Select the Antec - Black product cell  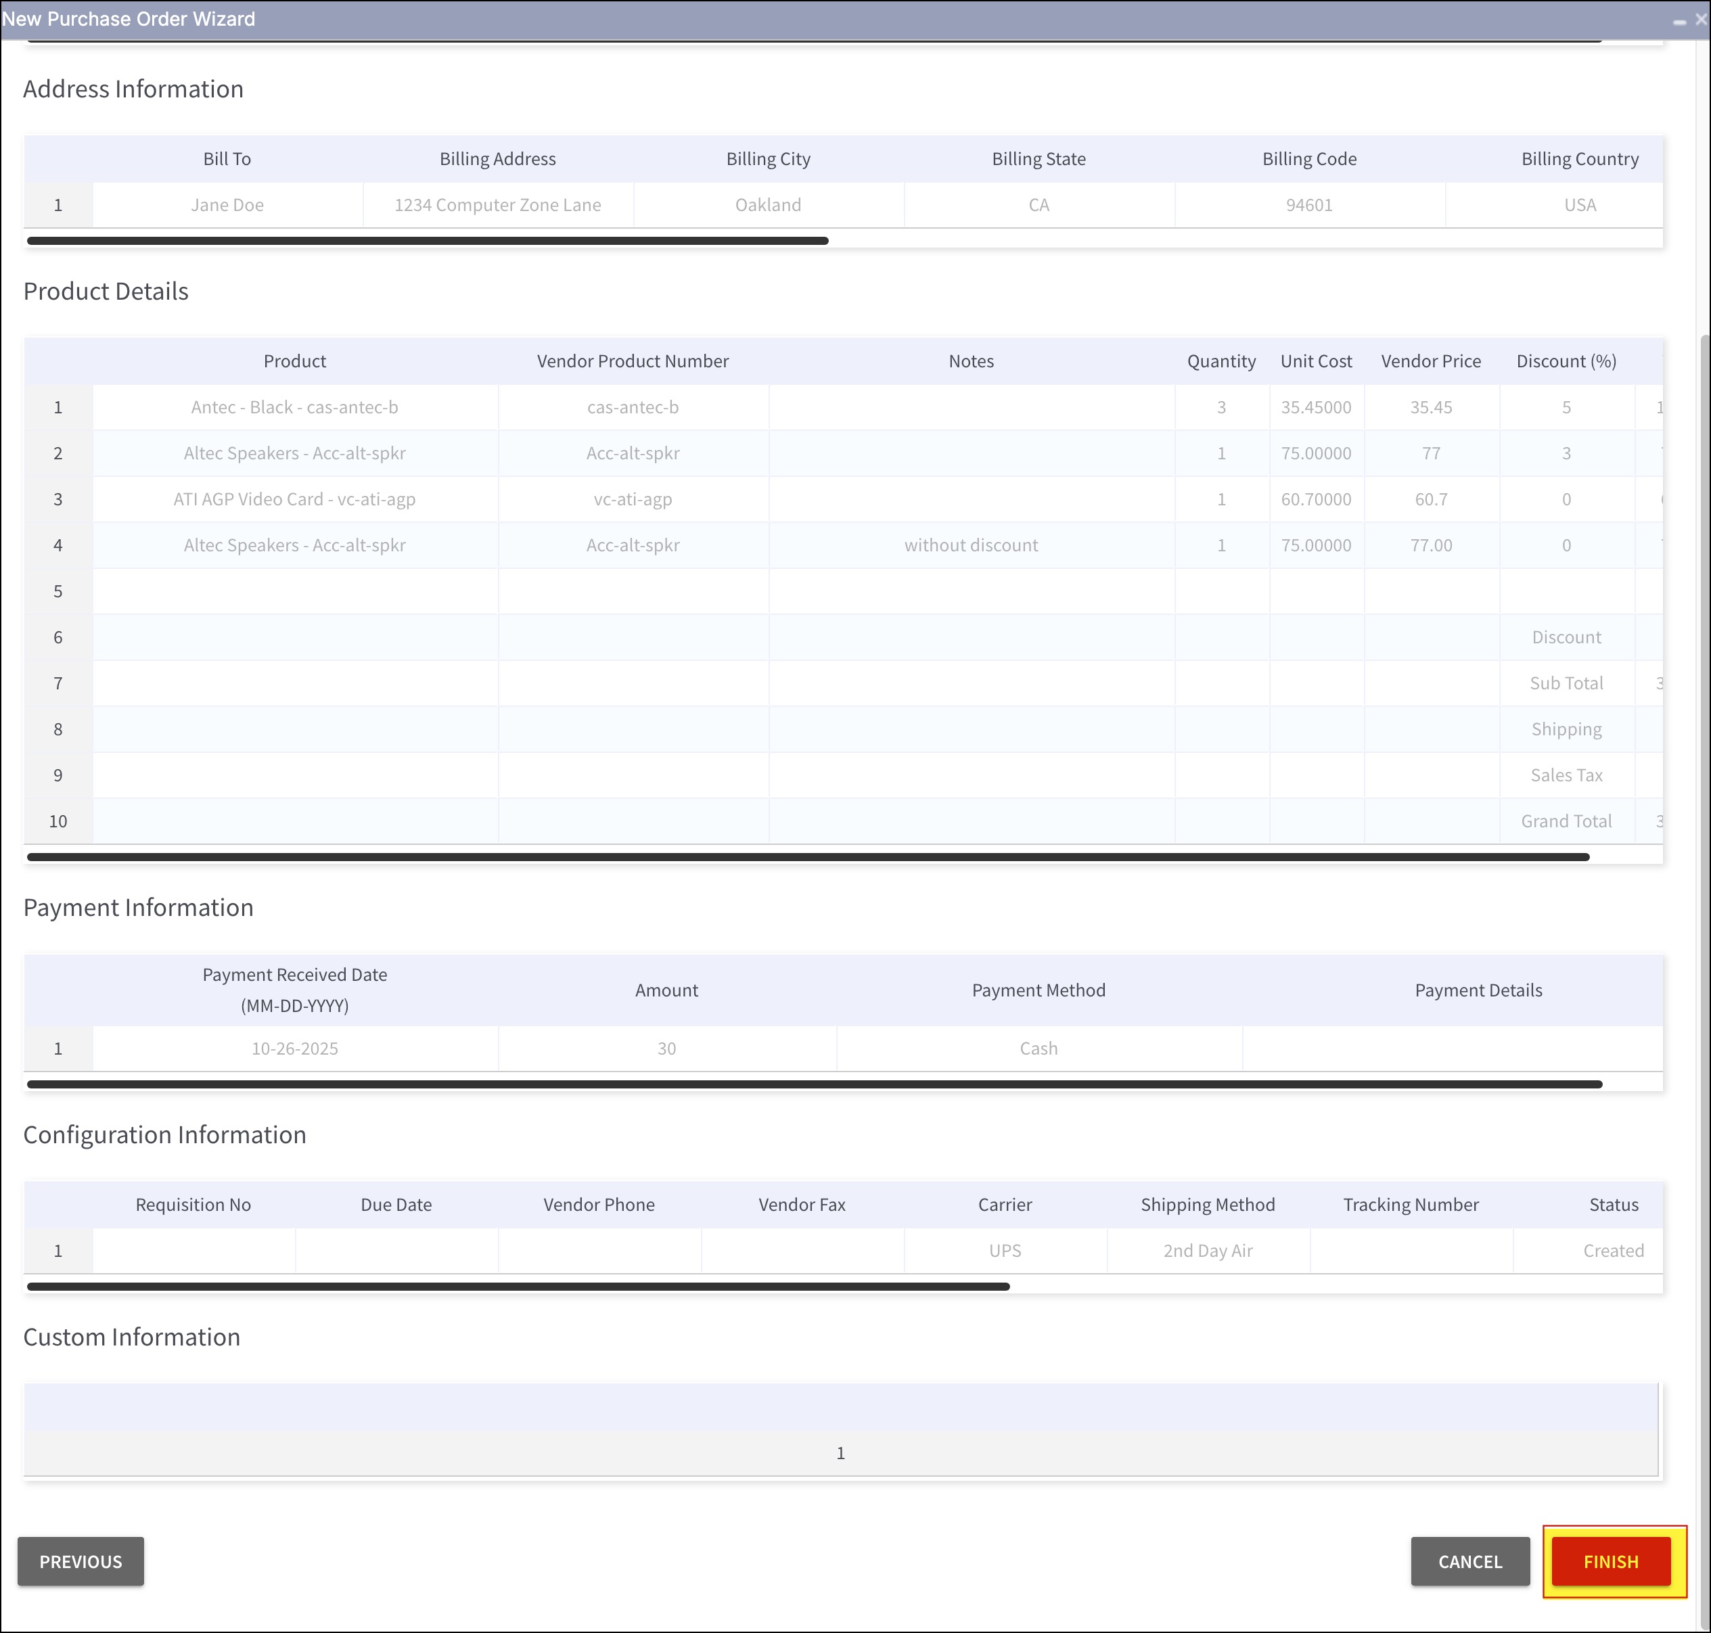click(x=294, y=407)
